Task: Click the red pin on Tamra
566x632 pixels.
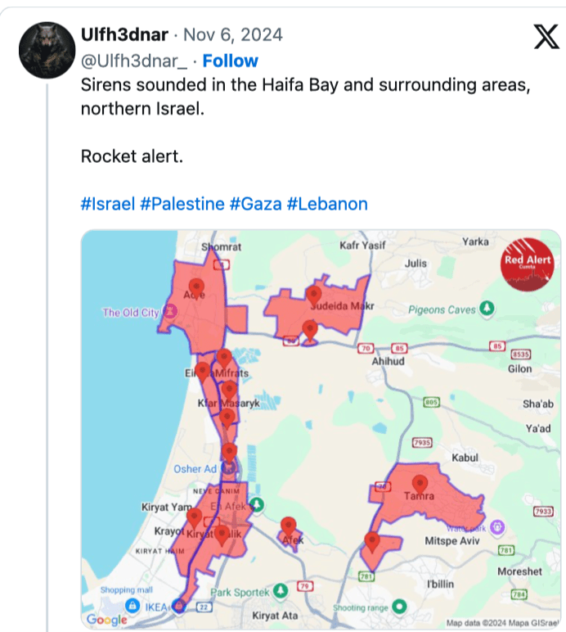Action: click(x=420, y=484)
